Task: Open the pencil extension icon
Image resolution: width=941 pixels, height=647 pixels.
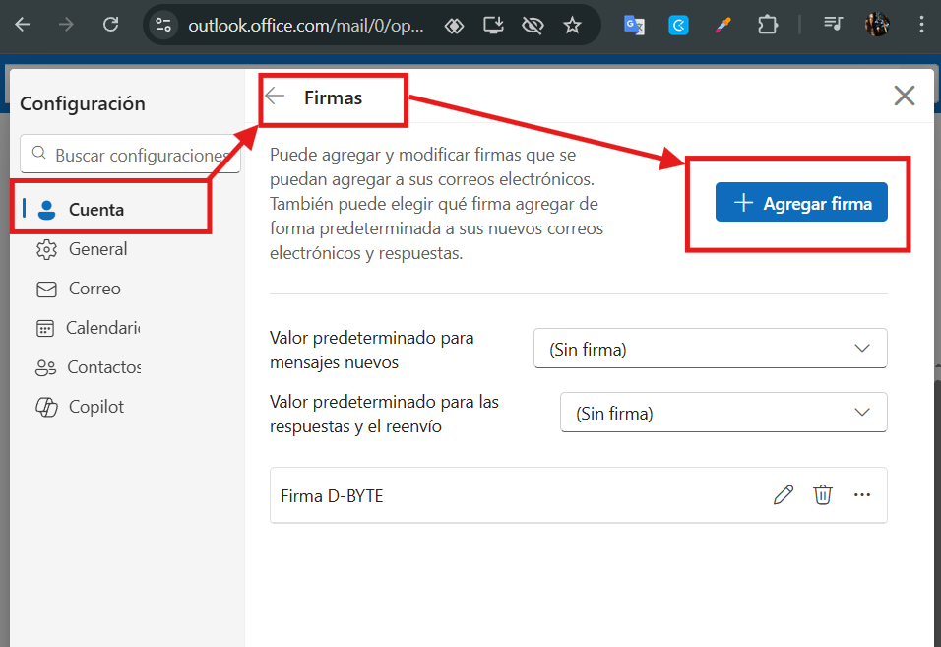Action: tap(723, 26)
